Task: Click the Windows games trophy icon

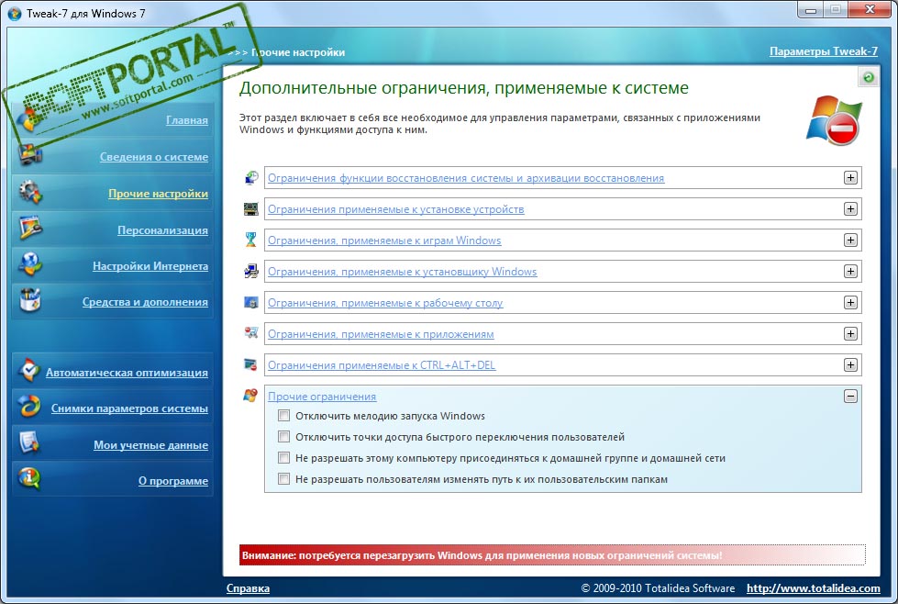Action: click(x=250, y=240)
